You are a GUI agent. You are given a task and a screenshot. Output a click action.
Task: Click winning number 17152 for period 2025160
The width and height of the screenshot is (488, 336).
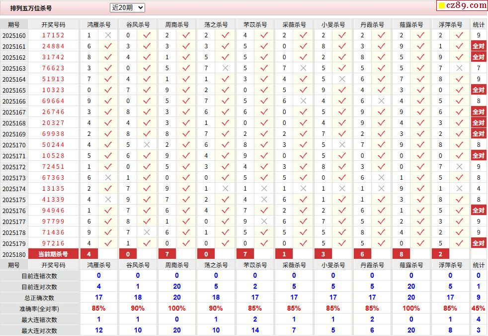click(53, 35)
